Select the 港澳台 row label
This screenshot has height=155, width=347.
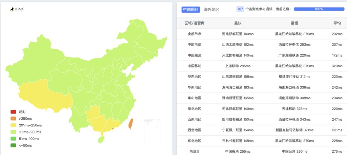click(x=195, y=152)
